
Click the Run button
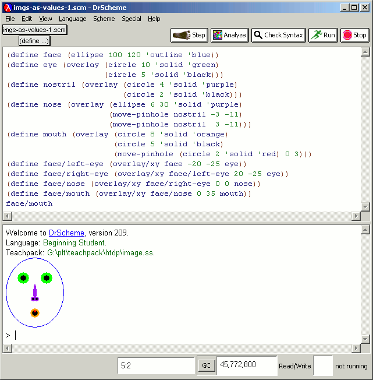point(323,35)
